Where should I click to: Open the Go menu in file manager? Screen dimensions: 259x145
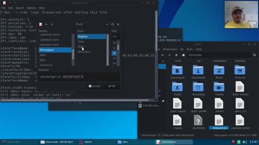182,49
